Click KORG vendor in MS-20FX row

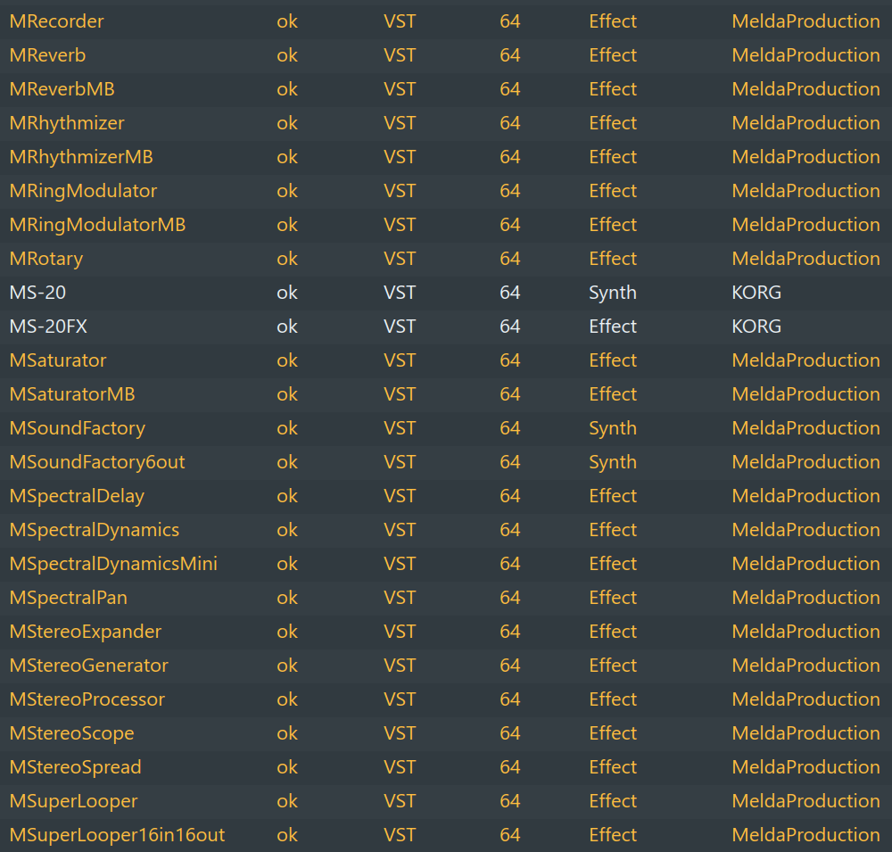(x=756, y=327)
